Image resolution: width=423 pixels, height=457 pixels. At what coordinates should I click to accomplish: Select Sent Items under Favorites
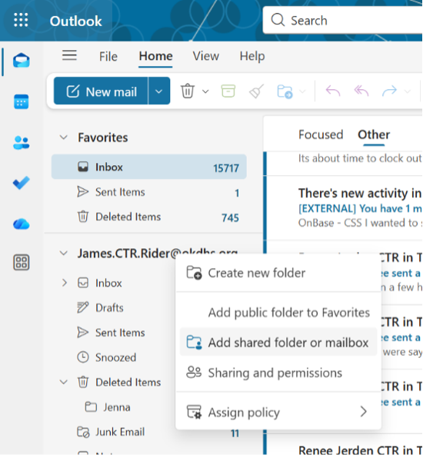coord(149,192)
